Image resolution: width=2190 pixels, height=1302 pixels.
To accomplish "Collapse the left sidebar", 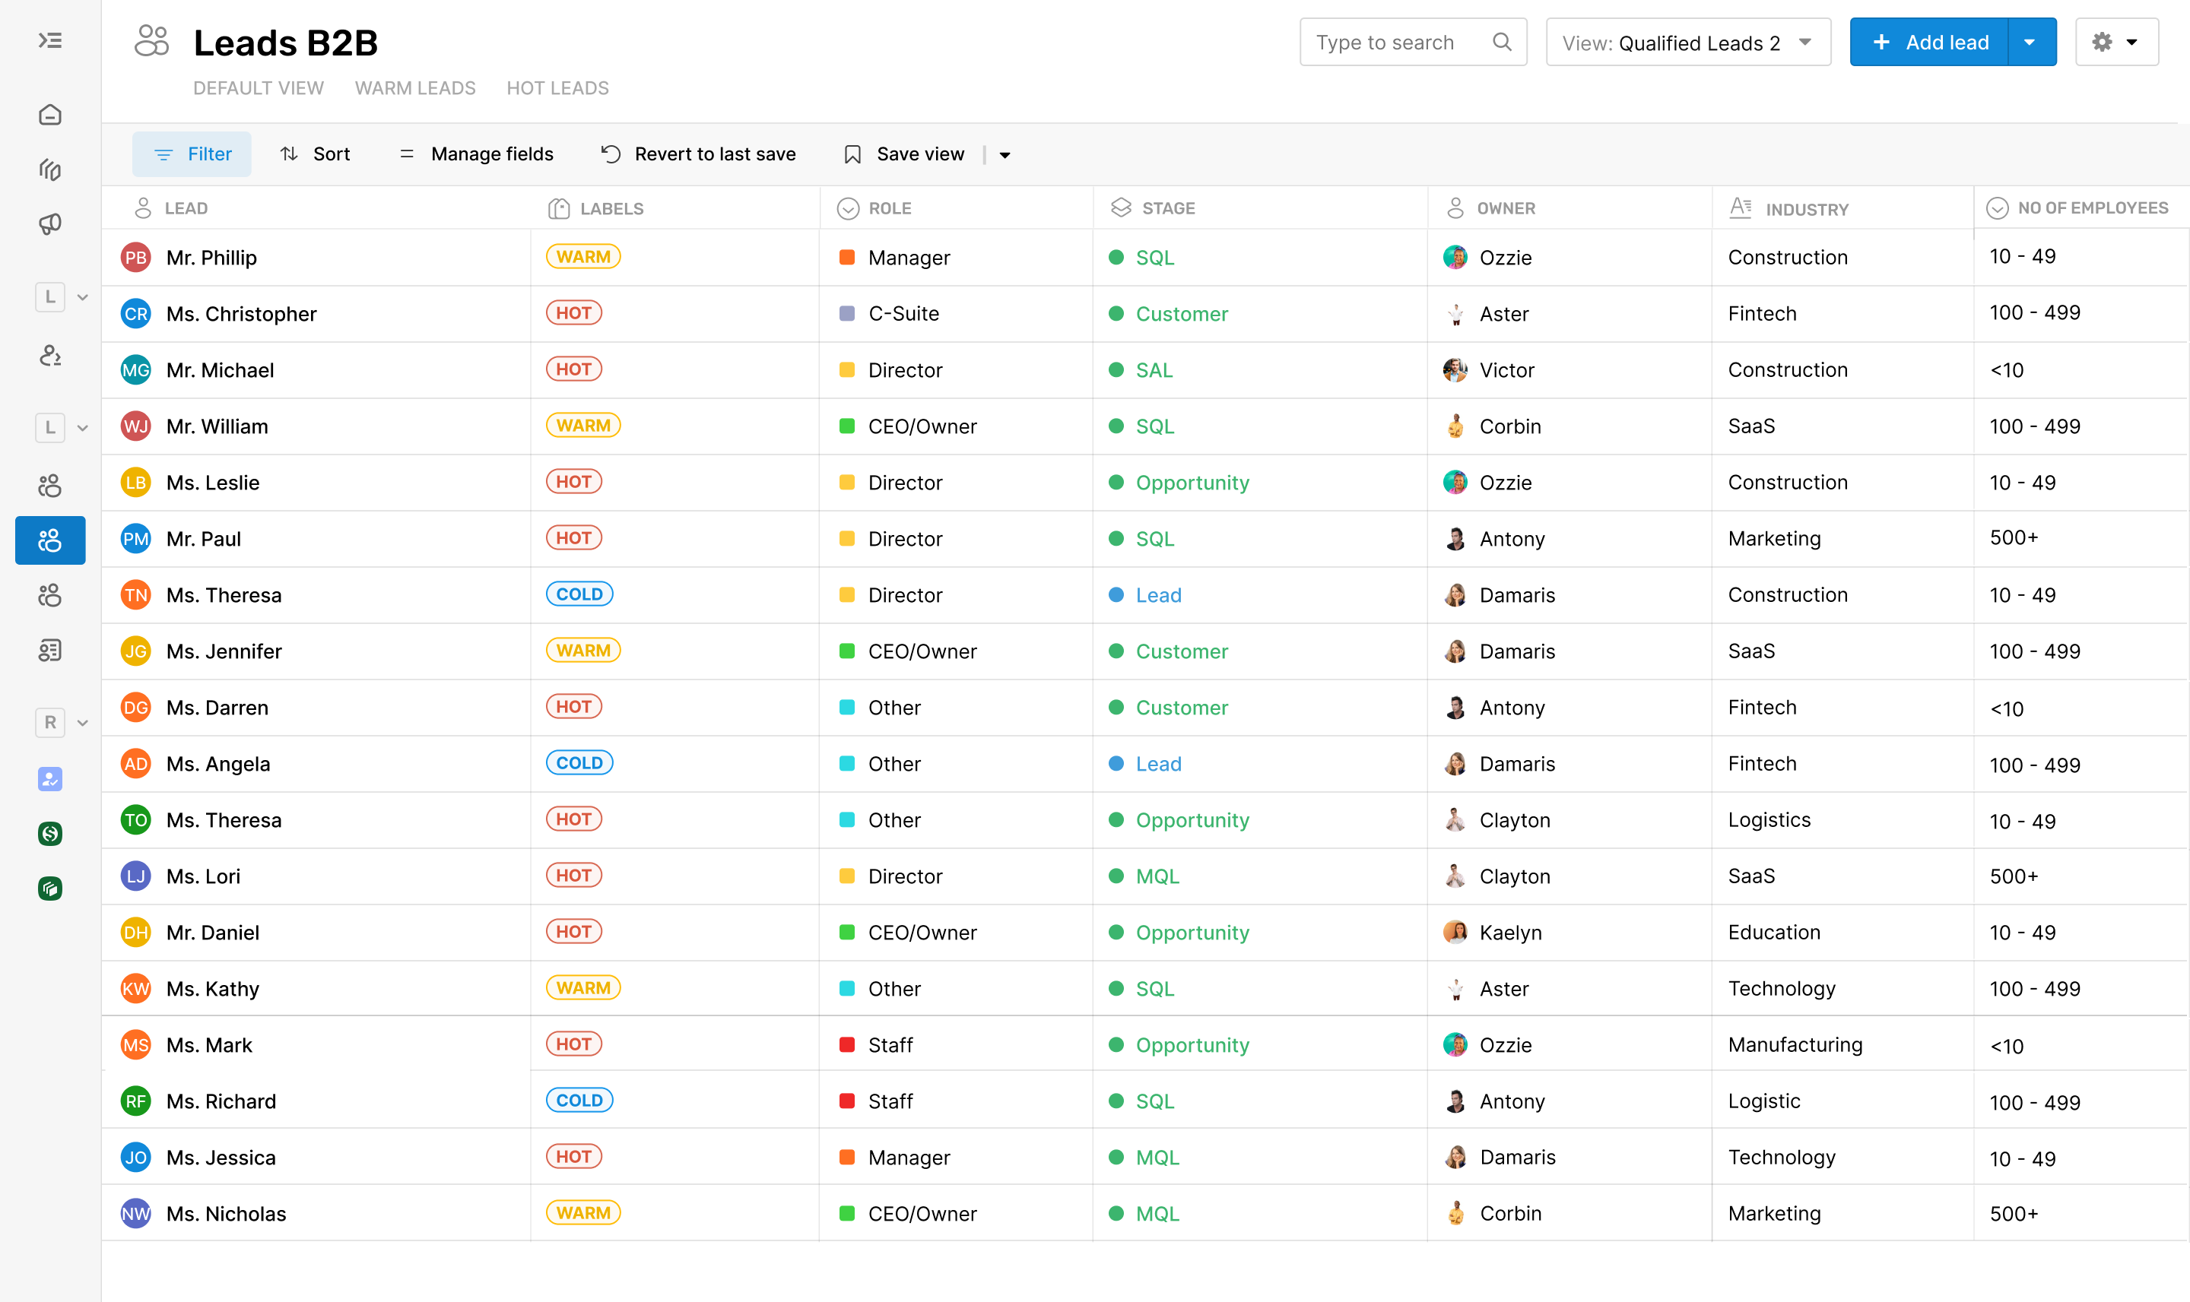I will coord(50,40).
